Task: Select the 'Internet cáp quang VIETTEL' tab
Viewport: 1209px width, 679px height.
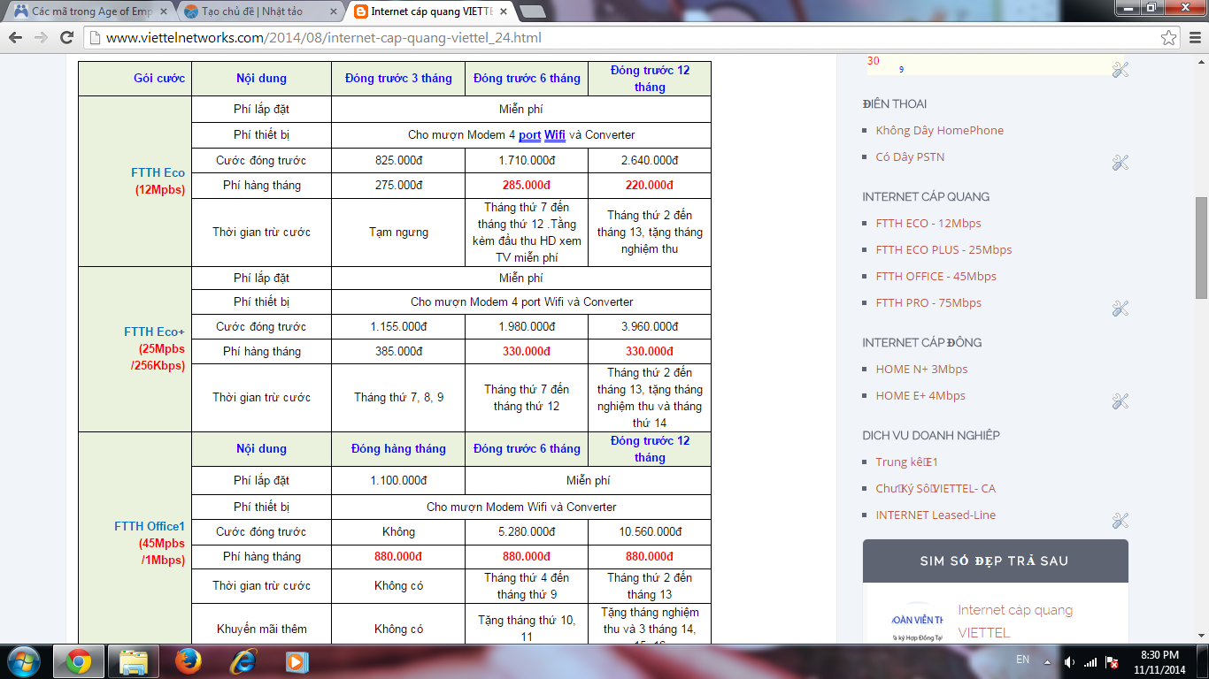Action: pyautogui.click(x=430, y=11)
